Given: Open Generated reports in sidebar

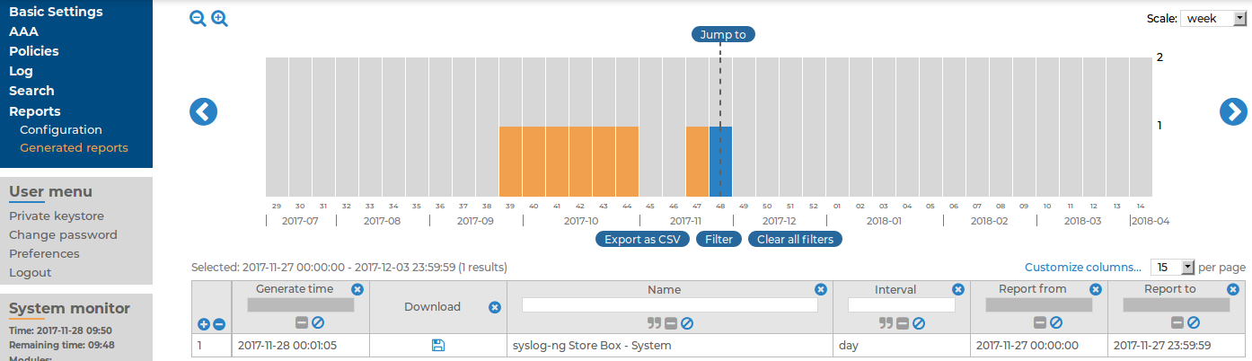Looking at the screenshot, I should (74, 148).
